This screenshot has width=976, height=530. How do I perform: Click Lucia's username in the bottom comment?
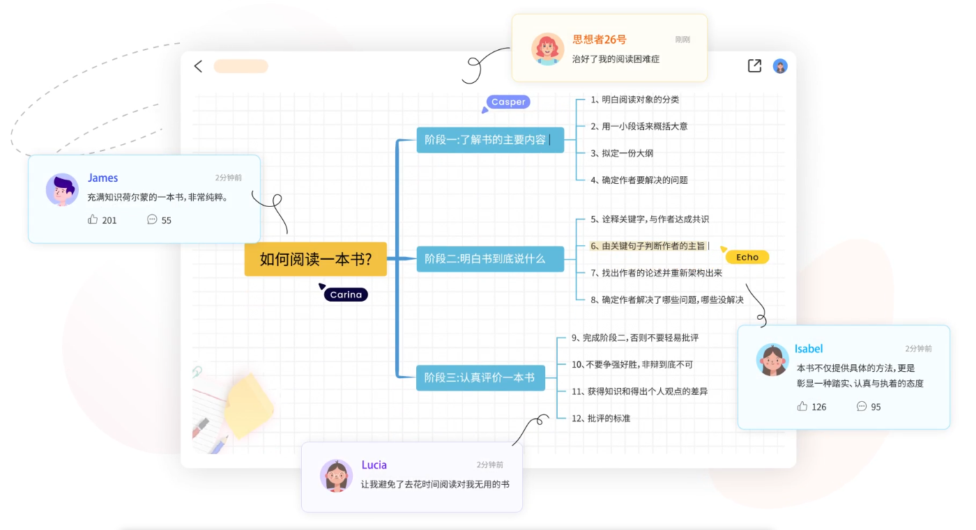tap(374, 465)
